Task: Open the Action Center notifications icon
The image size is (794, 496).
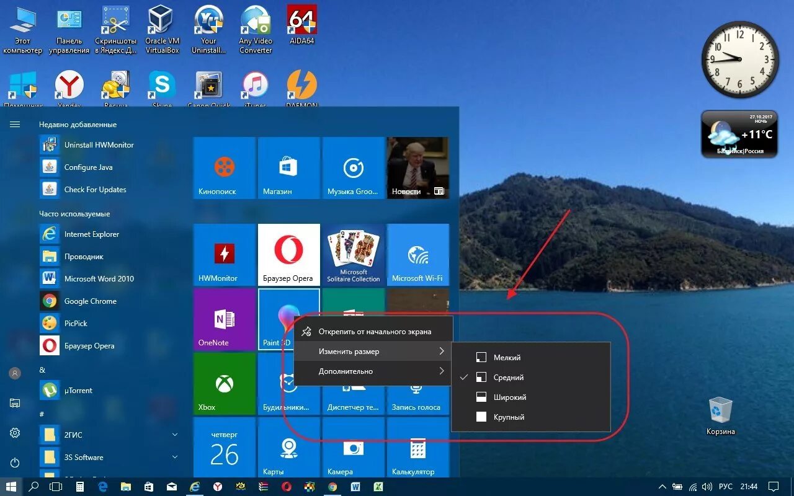Action: point(773,487)
